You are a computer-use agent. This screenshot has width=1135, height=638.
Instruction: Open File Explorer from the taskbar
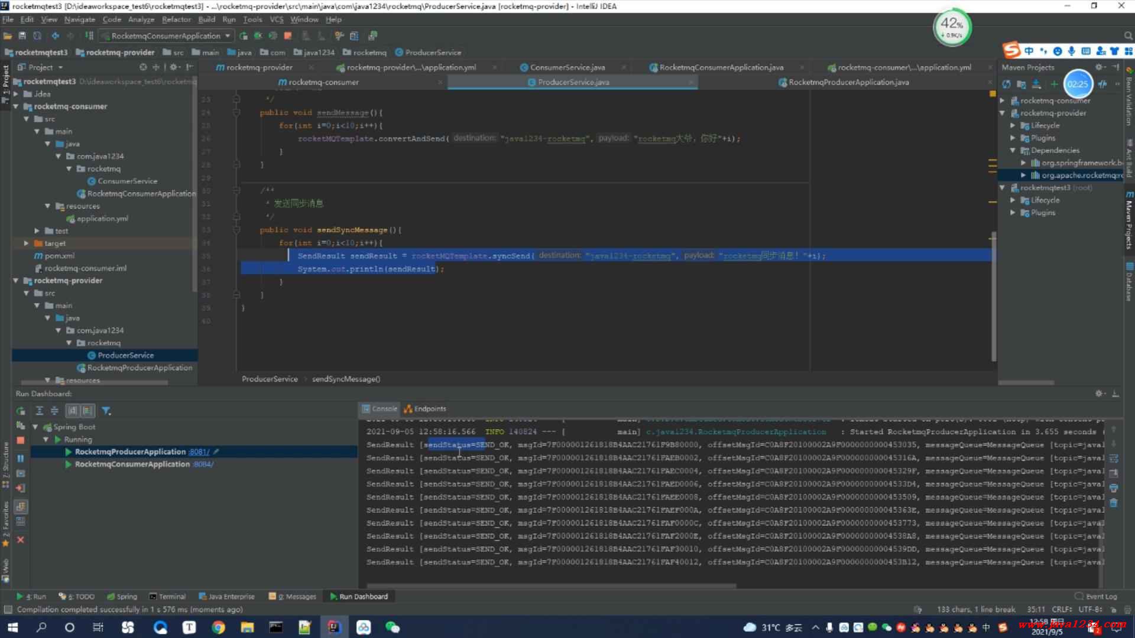247,627
